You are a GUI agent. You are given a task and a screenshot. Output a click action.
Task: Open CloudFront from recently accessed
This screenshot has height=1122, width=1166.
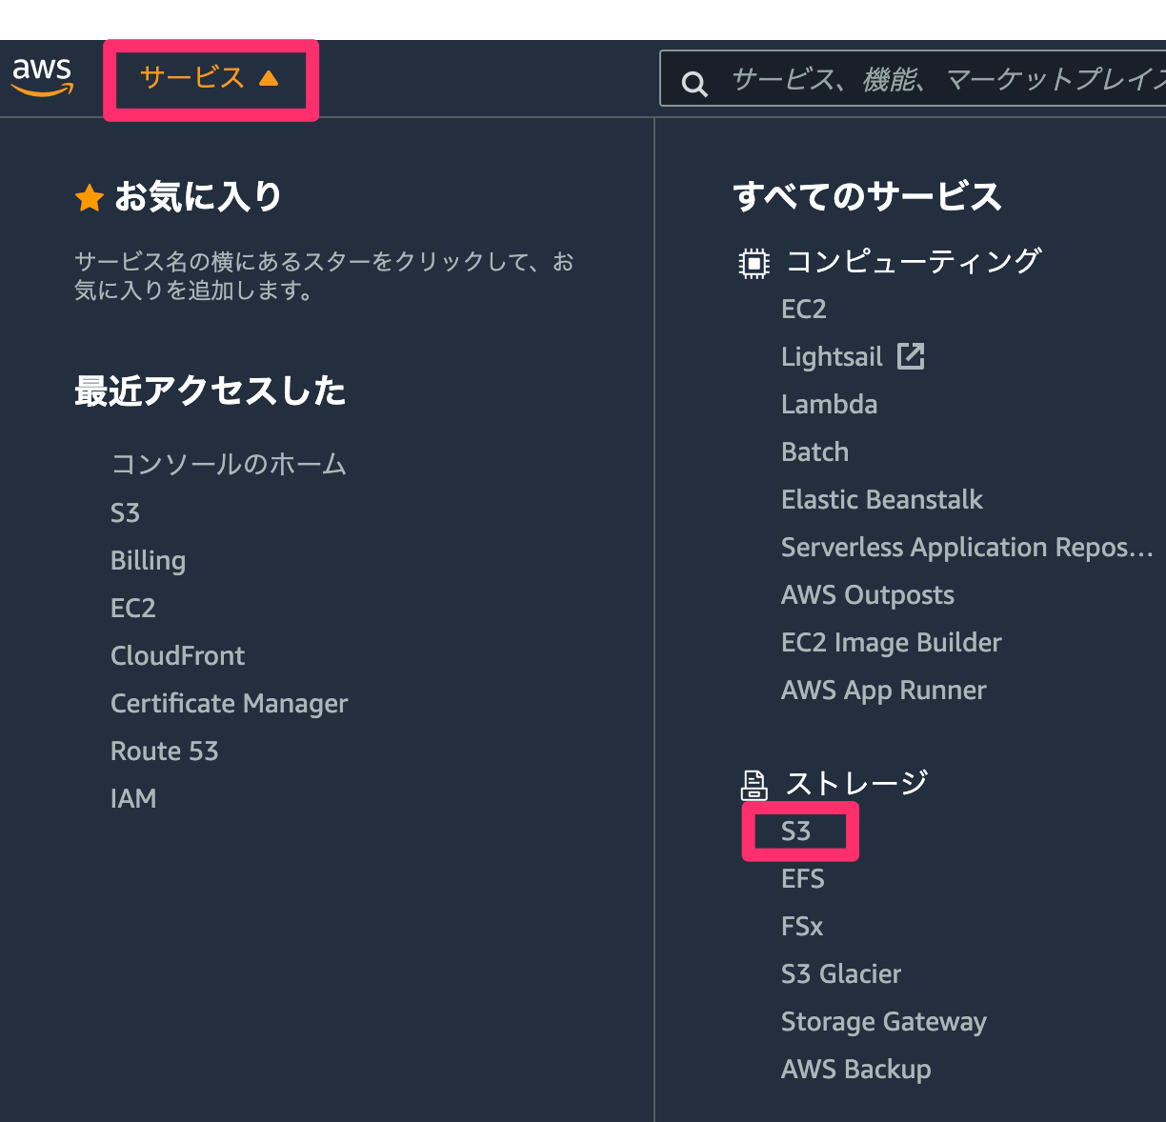click(177, 655)
